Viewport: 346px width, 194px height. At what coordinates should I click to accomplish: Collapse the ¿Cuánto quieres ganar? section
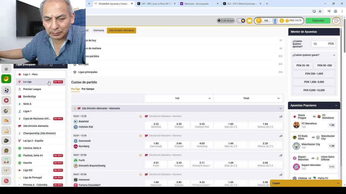pyautogui.click(x=334, y=55)
